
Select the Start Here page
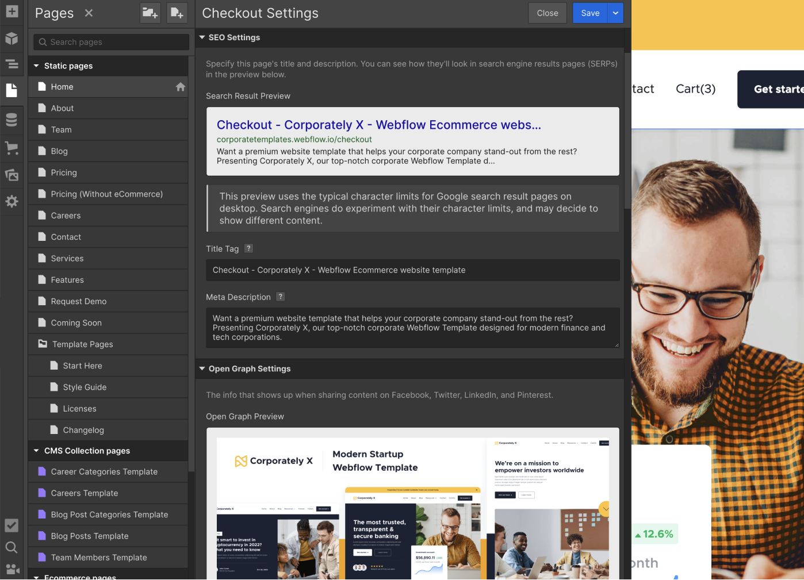point(108,366)
